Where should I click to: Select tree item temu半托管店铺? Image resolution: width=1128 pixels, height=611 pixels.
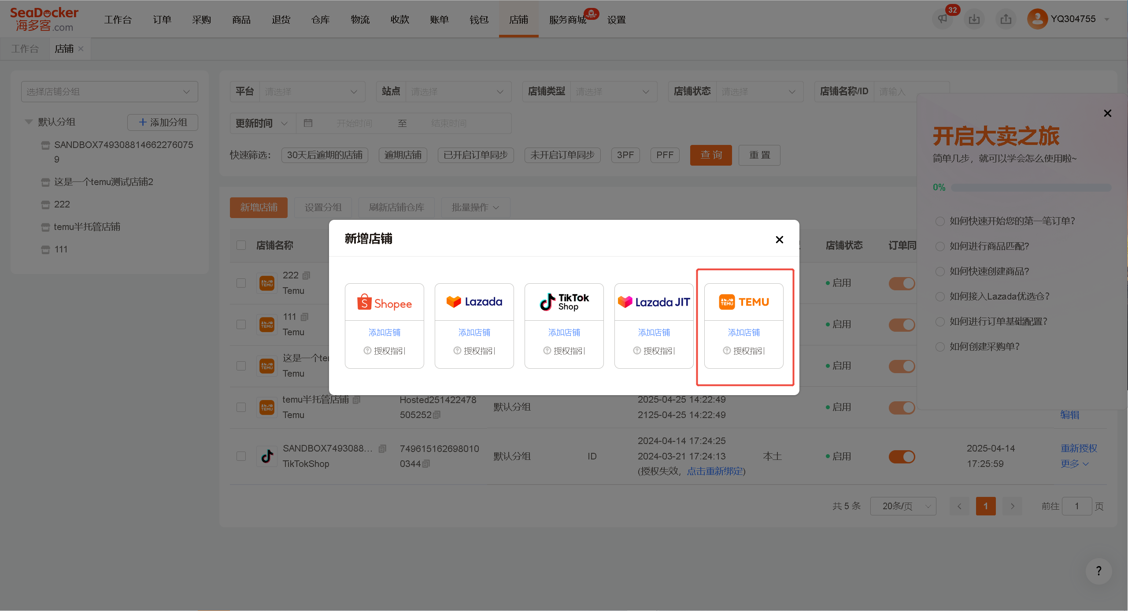point(87,227)
